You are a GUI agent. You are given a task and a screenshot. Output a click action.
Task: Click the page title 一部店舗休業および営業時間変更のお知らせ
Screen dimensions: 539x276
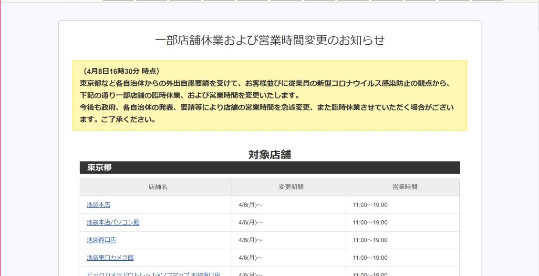click(x=269, y=40)
